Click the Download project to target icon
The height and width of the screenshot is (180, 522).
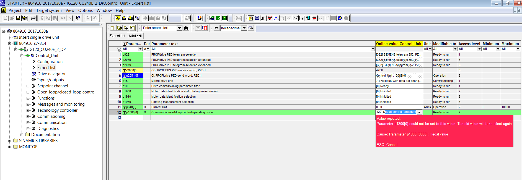[124, 18]
